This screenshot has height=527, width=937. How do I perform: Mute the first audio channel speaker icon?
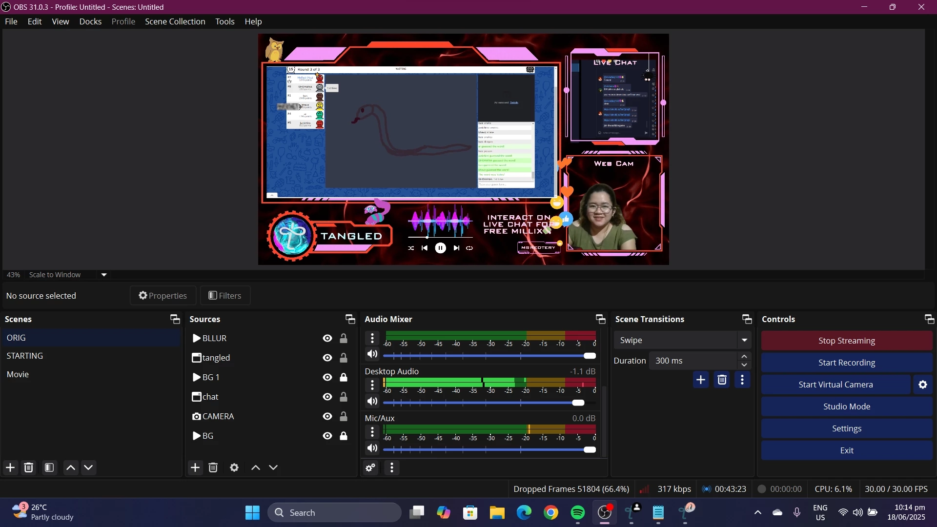click(x=372, y=354)
